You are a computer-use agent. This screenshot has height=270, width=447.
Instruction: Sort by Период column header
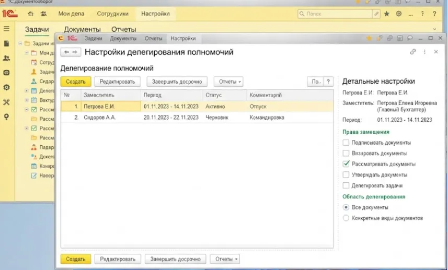pyautogui.click(x=172, y=95)
